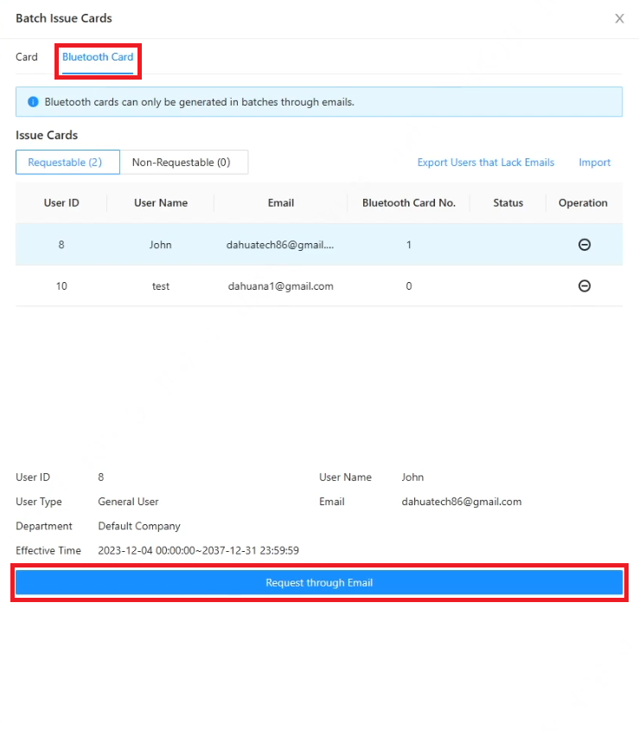This screenshot has width=639, height=731.
Task: Click the Email column header
Action: [280, 202]
